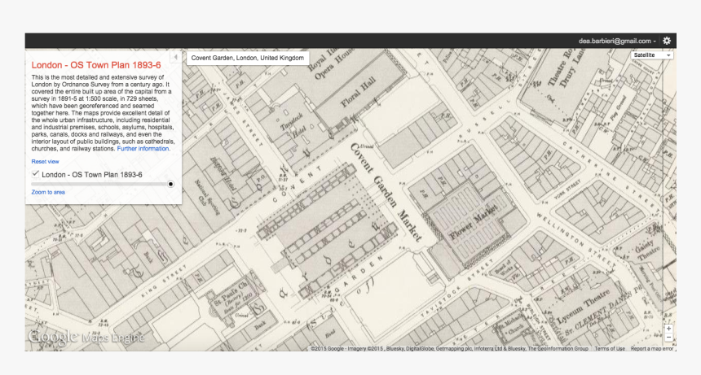Viewport: 701px width, 375px height.
Task: Click the Covent Garden search box
Action: click(248, 58)
